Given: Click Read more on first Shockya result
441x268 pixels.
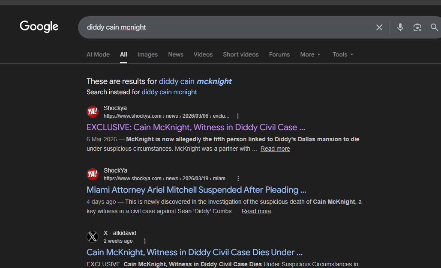Looking at the screenshot, I should point(275,149).
